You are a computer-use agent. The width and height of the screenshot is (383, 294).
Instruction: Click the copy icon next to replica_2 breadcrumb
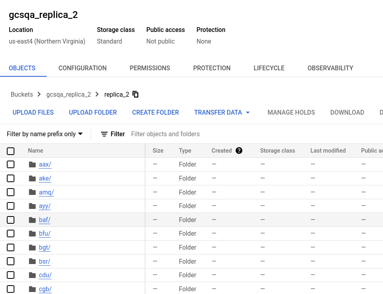point(135,94)
